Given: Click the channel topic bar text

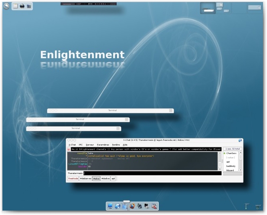Looking at the screenshot, I should pos(146,149).
